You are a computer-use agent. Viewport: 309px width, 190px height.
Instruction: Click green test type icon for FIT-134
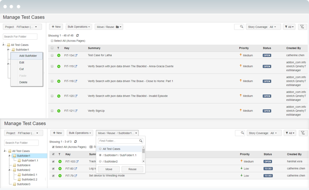click(59, 56)
